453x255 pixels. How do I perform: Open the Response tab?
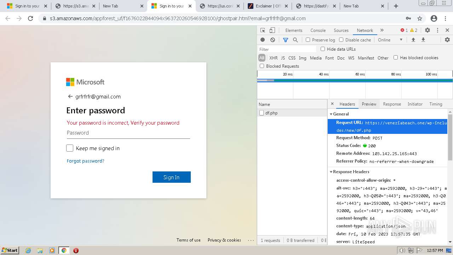[392, 104]
